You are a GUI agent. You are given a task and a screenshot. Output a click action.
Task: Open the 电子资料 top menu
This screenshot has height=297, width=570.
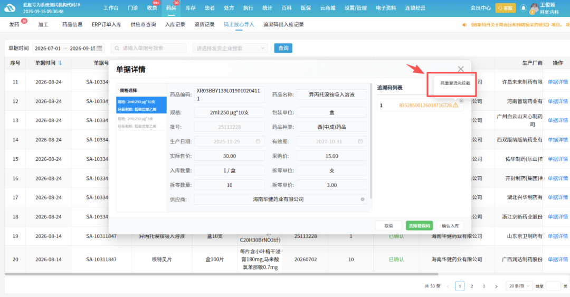pyautogui.click(x=386, y=8)
